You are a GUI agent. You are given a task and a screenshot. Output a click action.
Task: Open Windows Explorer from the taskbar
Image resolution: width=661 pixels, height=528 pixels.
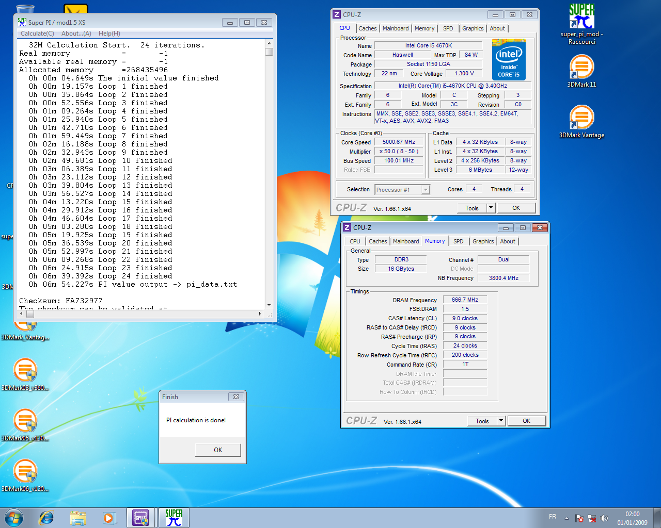point(78,518)
